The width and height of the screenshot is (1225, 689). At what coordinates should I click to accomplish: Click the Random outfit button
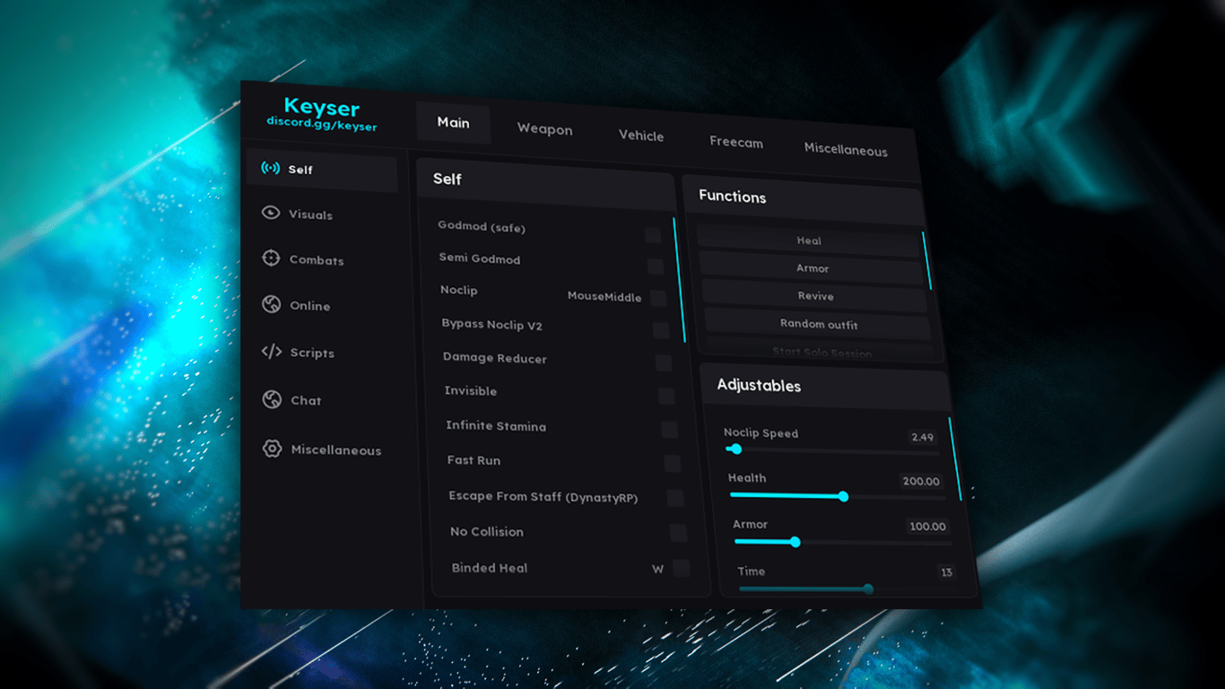pyautogui.click(x=819, y=325)
